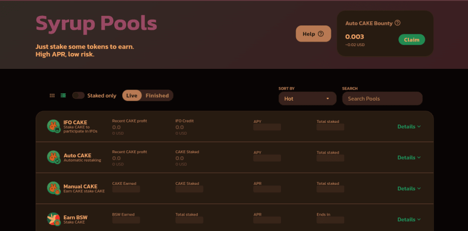Select the Live pools tab
Image resolution: width=468 pixels, height=231 pixels.
pyautogui.click(x=132, y=95)
